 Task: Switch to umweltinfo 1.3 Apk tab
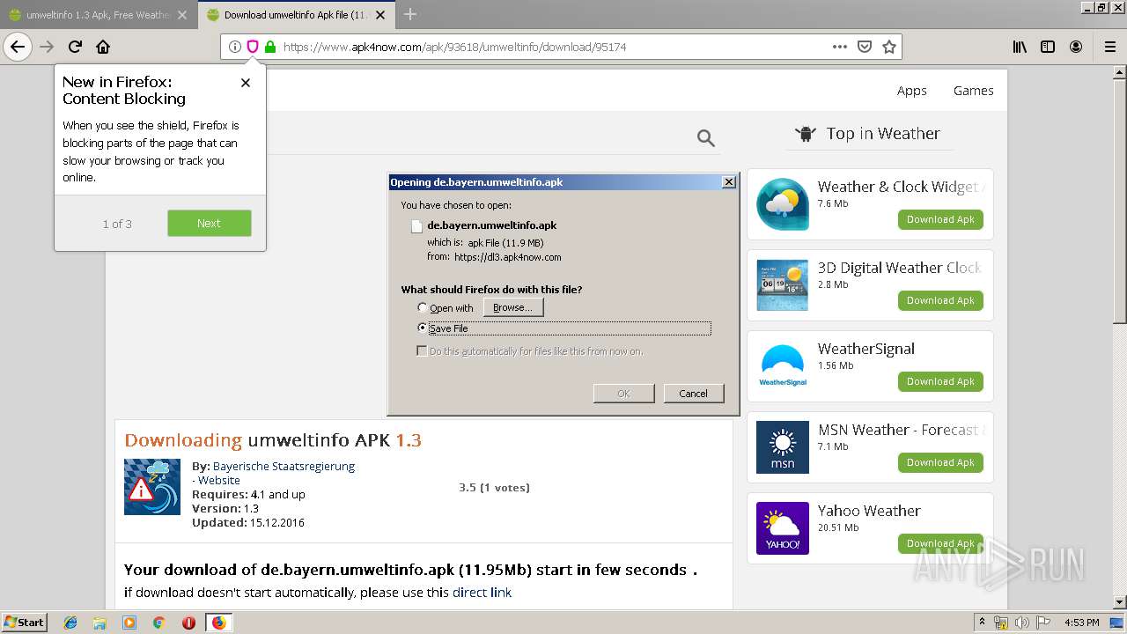pyautogui.click(x=99, y=15)
